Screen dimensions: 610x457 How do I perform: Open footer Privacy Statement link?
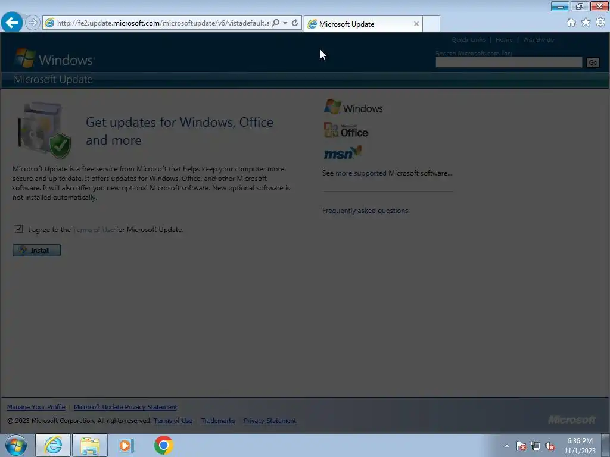(x=270, y=421)
